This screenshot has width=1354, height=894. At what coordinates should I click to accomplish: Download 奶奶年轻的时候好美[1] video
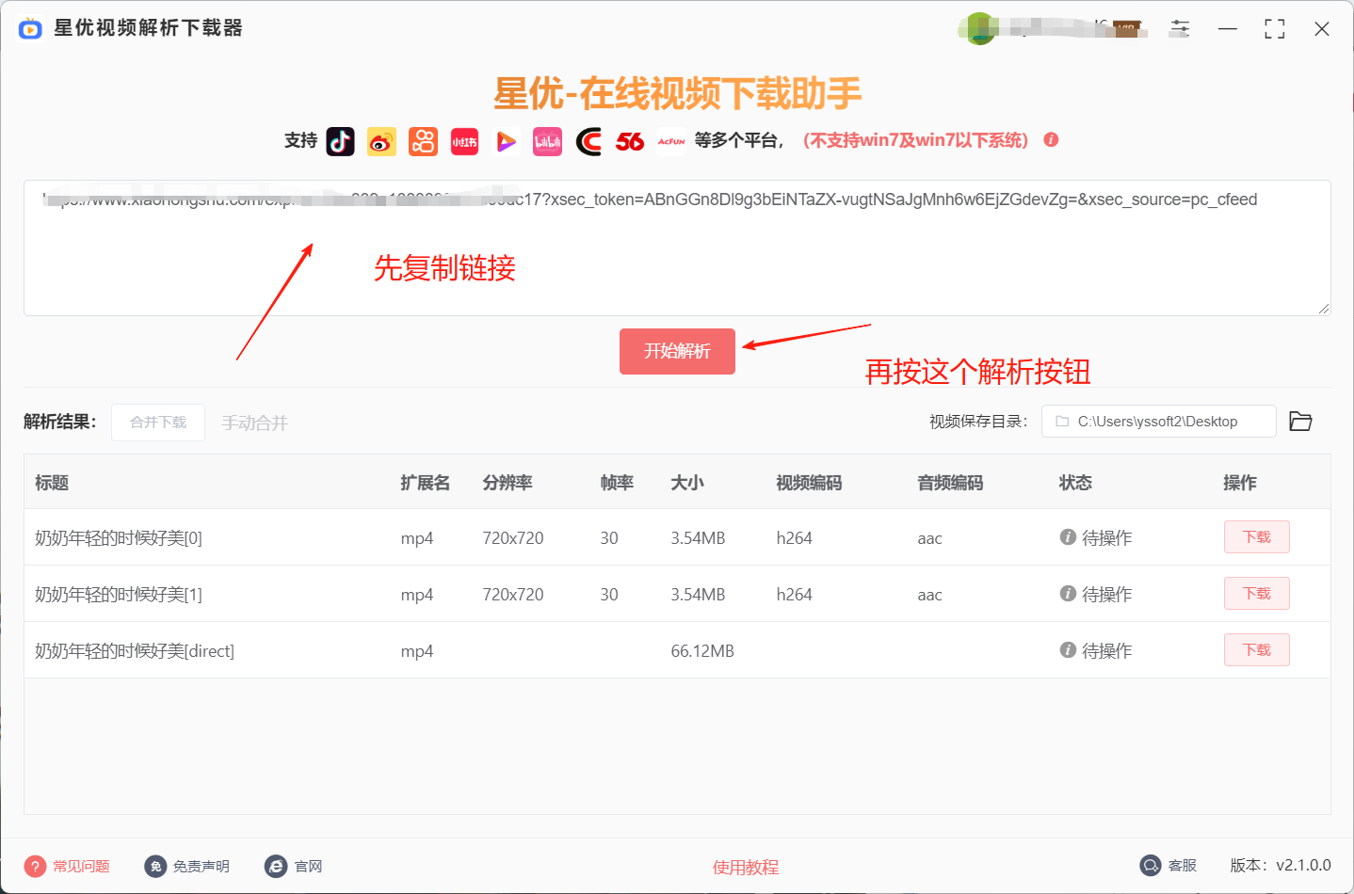click(1256, 594)
